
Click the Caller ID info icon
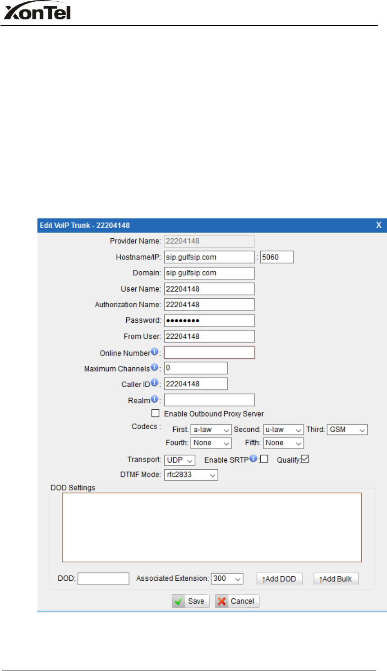pyautogui.click(x=154, y=383)
